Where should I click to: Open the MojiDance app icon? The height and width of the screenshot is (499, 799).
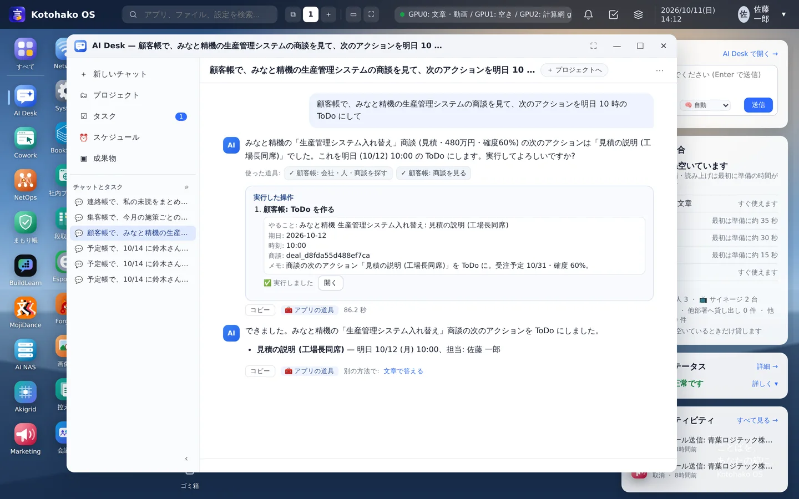(26, 308)
